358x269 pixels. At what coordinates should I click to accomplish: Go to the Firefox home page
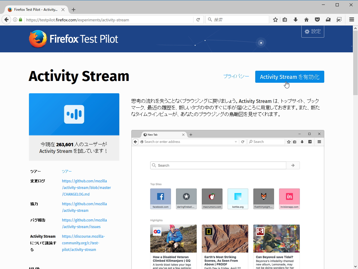coord(306,19)
